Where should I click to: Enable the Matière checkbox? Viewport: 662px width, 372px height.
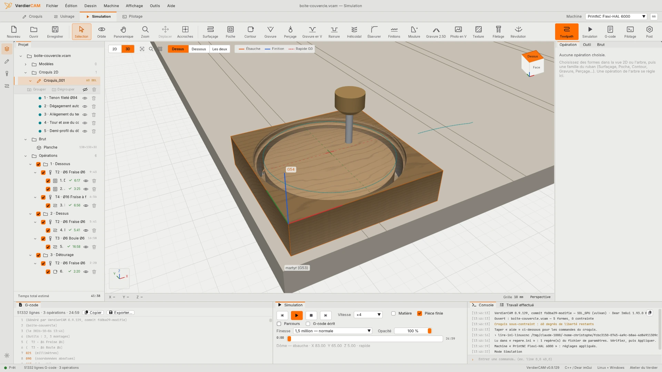click(393, 313)
